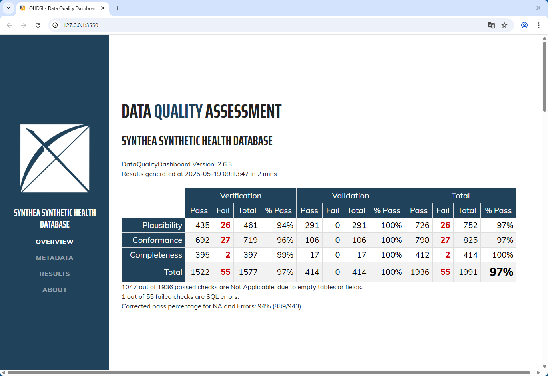
Task: Click the Data Quality Assessment heading
Action: point(202,111)
